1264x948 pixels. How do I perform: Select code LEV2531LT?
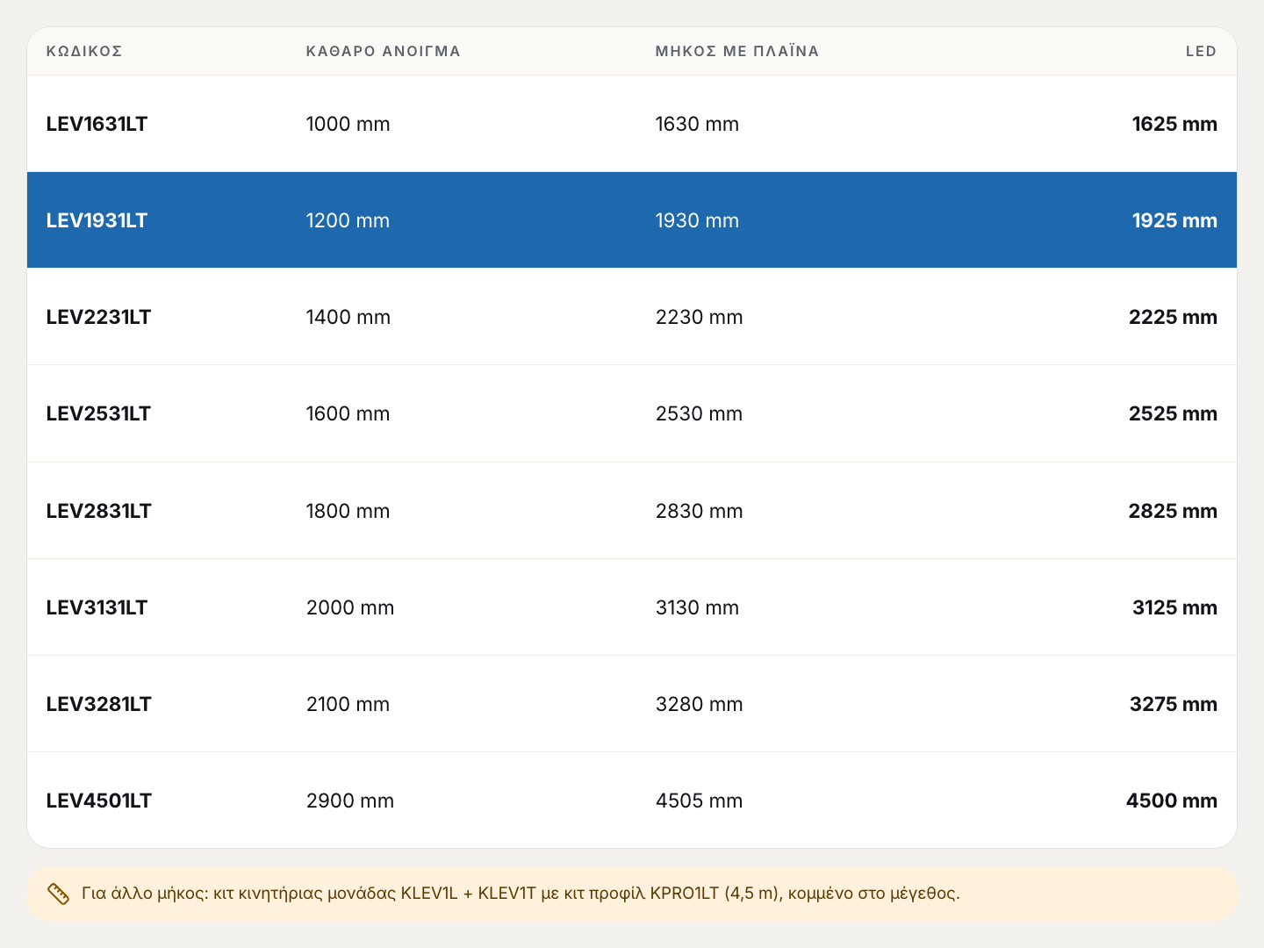[x=98, y=413]
